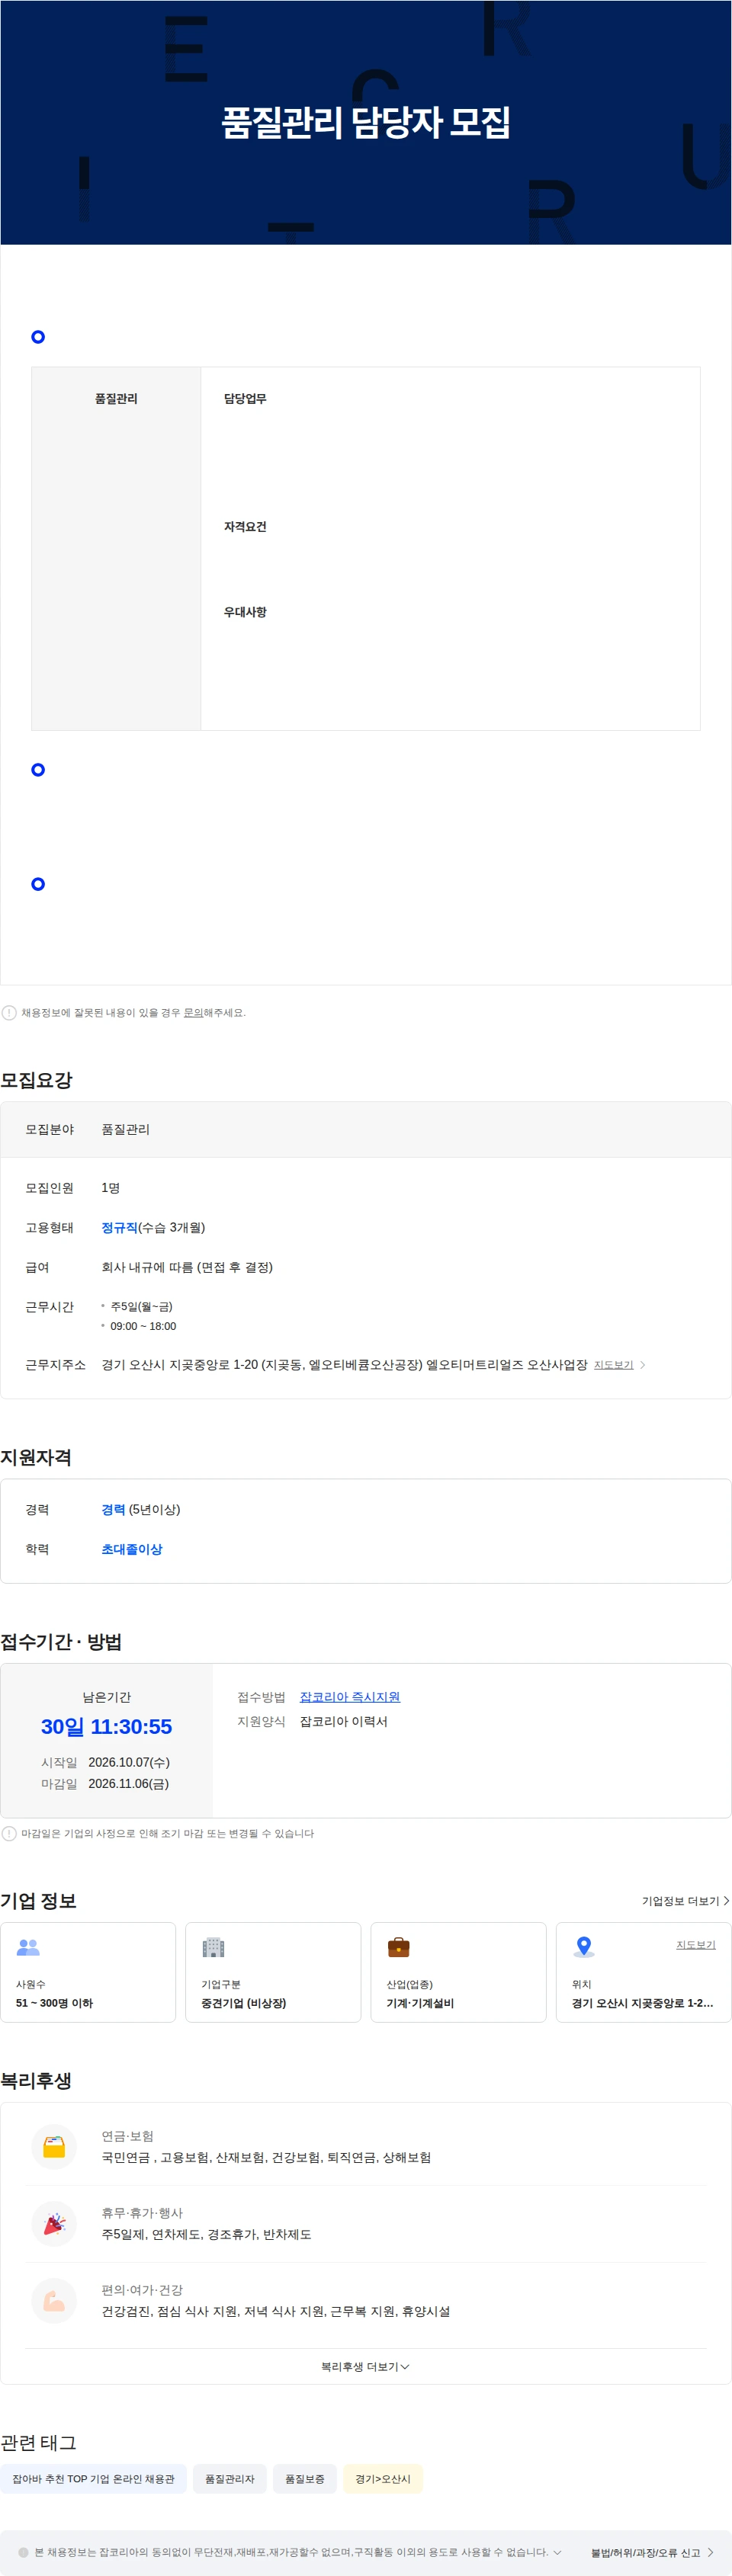Viewport: 732px width, 2576px height.
Task: Click the 연금·보험 benefit icon
Action: [54, 2147]
